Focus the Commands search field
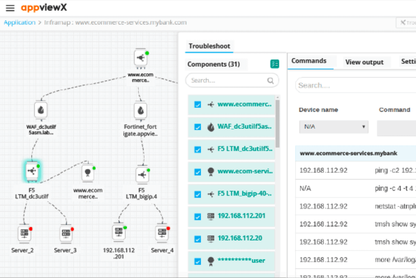416x278 pixels. (x=356, y=86)
